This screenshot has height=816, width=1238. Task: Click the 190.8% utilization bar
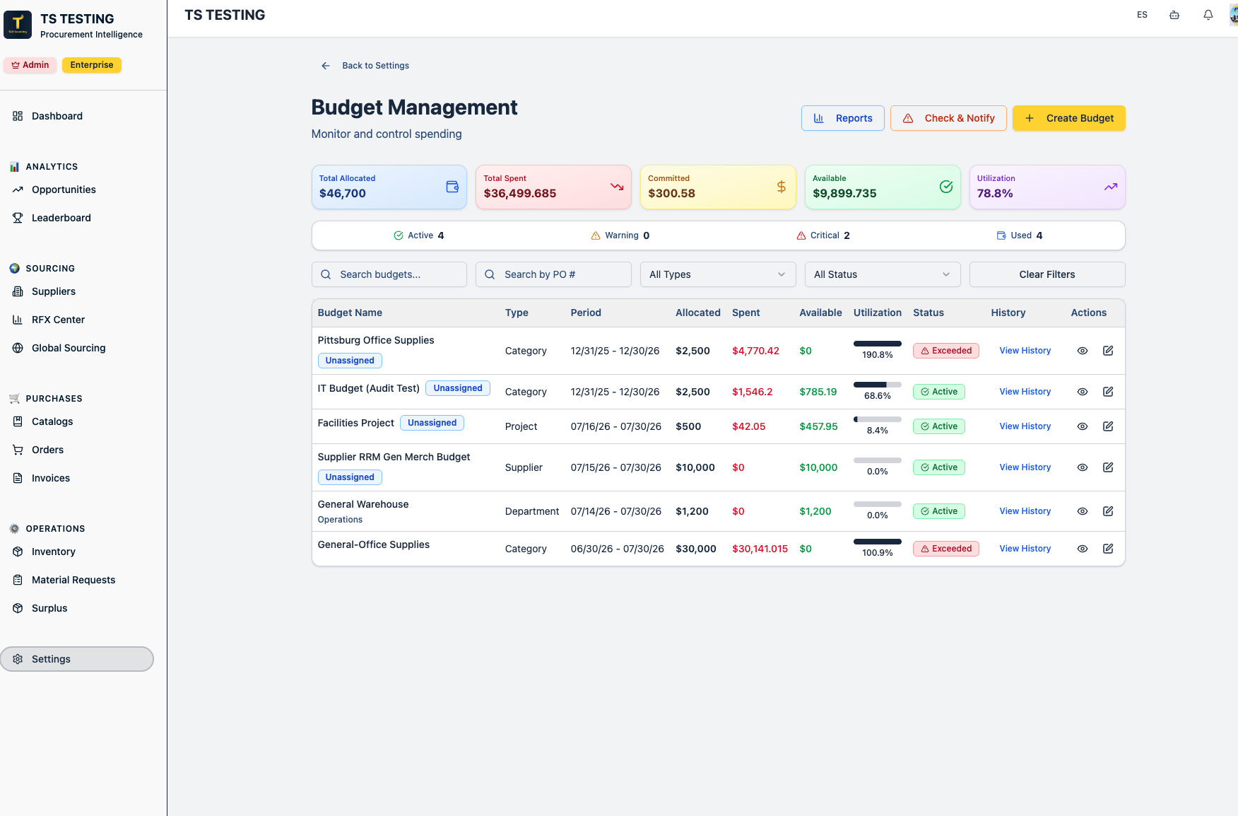[878, 344]
